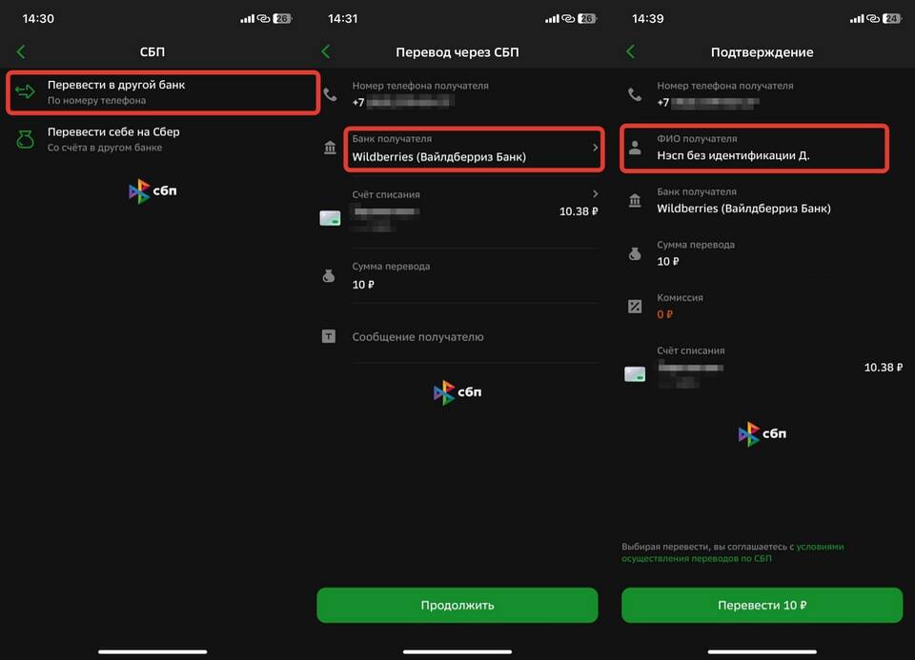Tap back arrow on Перевод через СБП screen
This screenshot has height=660, width=915.
326,51
